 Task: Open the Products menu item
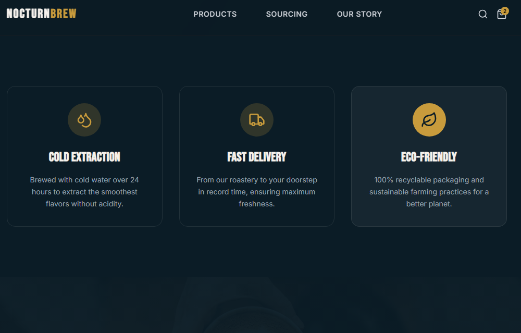215,14
